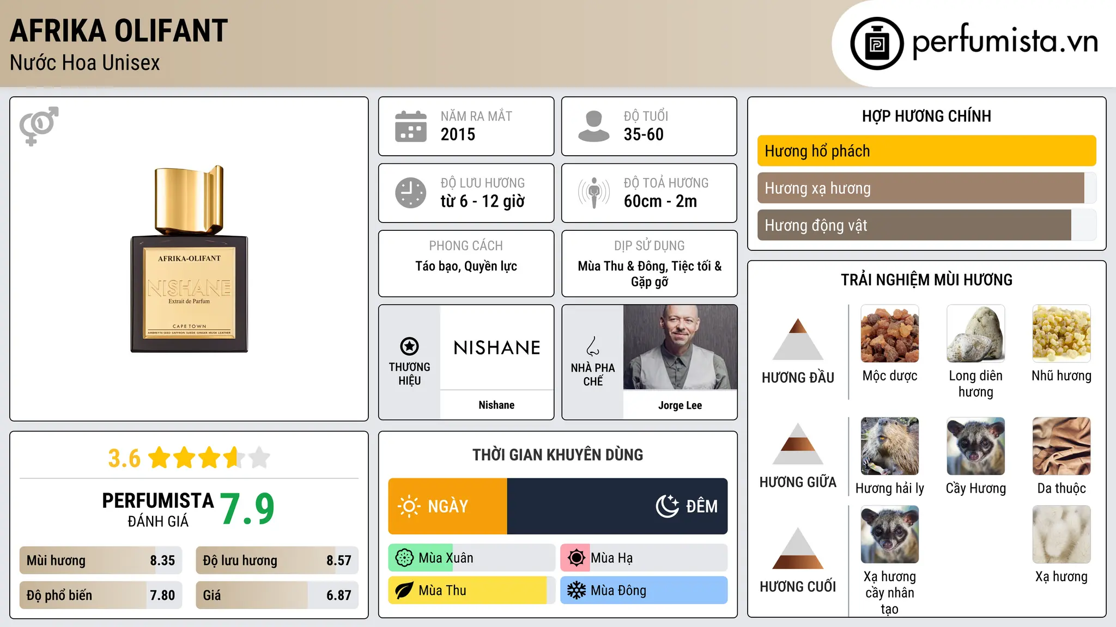This screenshot has height=627, width=1116.
Task: Click the longevity value từ 6 - 12 giờ
Action: pyautogui.click(x=483, y=201)
